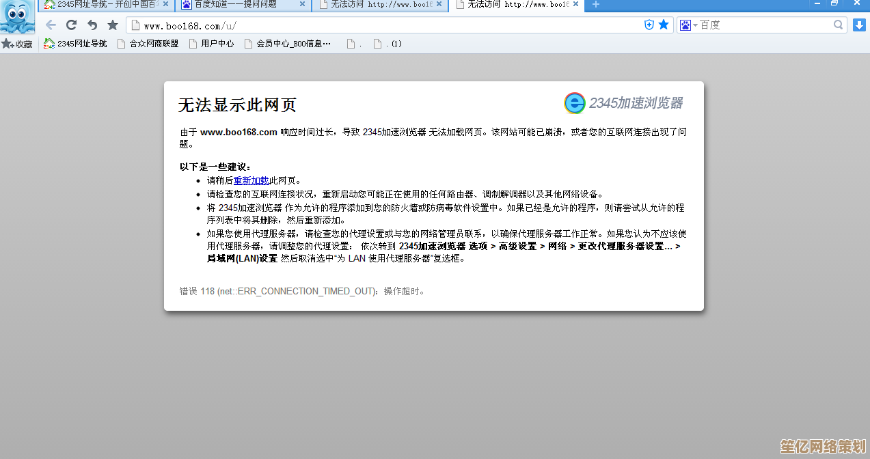870x459 pixels.
Task: Open the bookmark labeled .(1)
Action: [388, 44]
